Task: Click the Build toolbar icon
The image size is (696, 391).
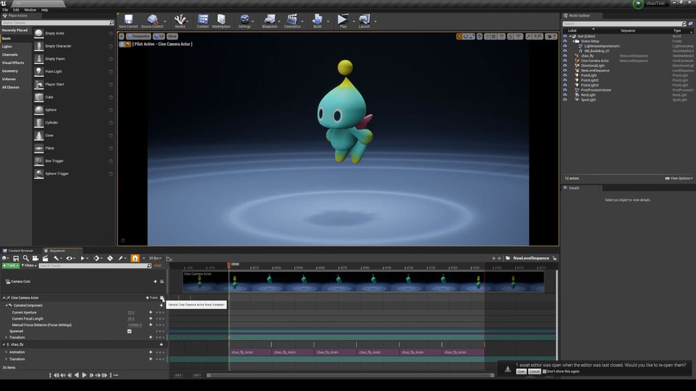Action: (317, 19)
